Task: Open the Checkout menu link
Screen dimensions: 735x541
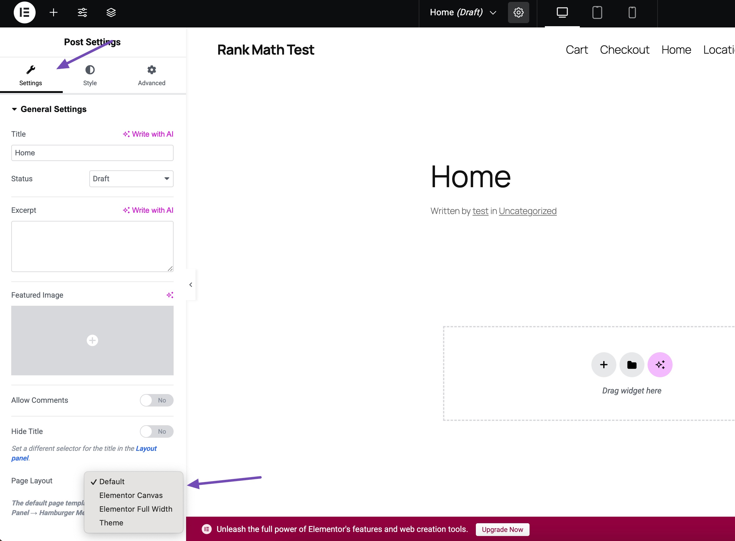Action: pyautogui.click(x=624, y=50)
